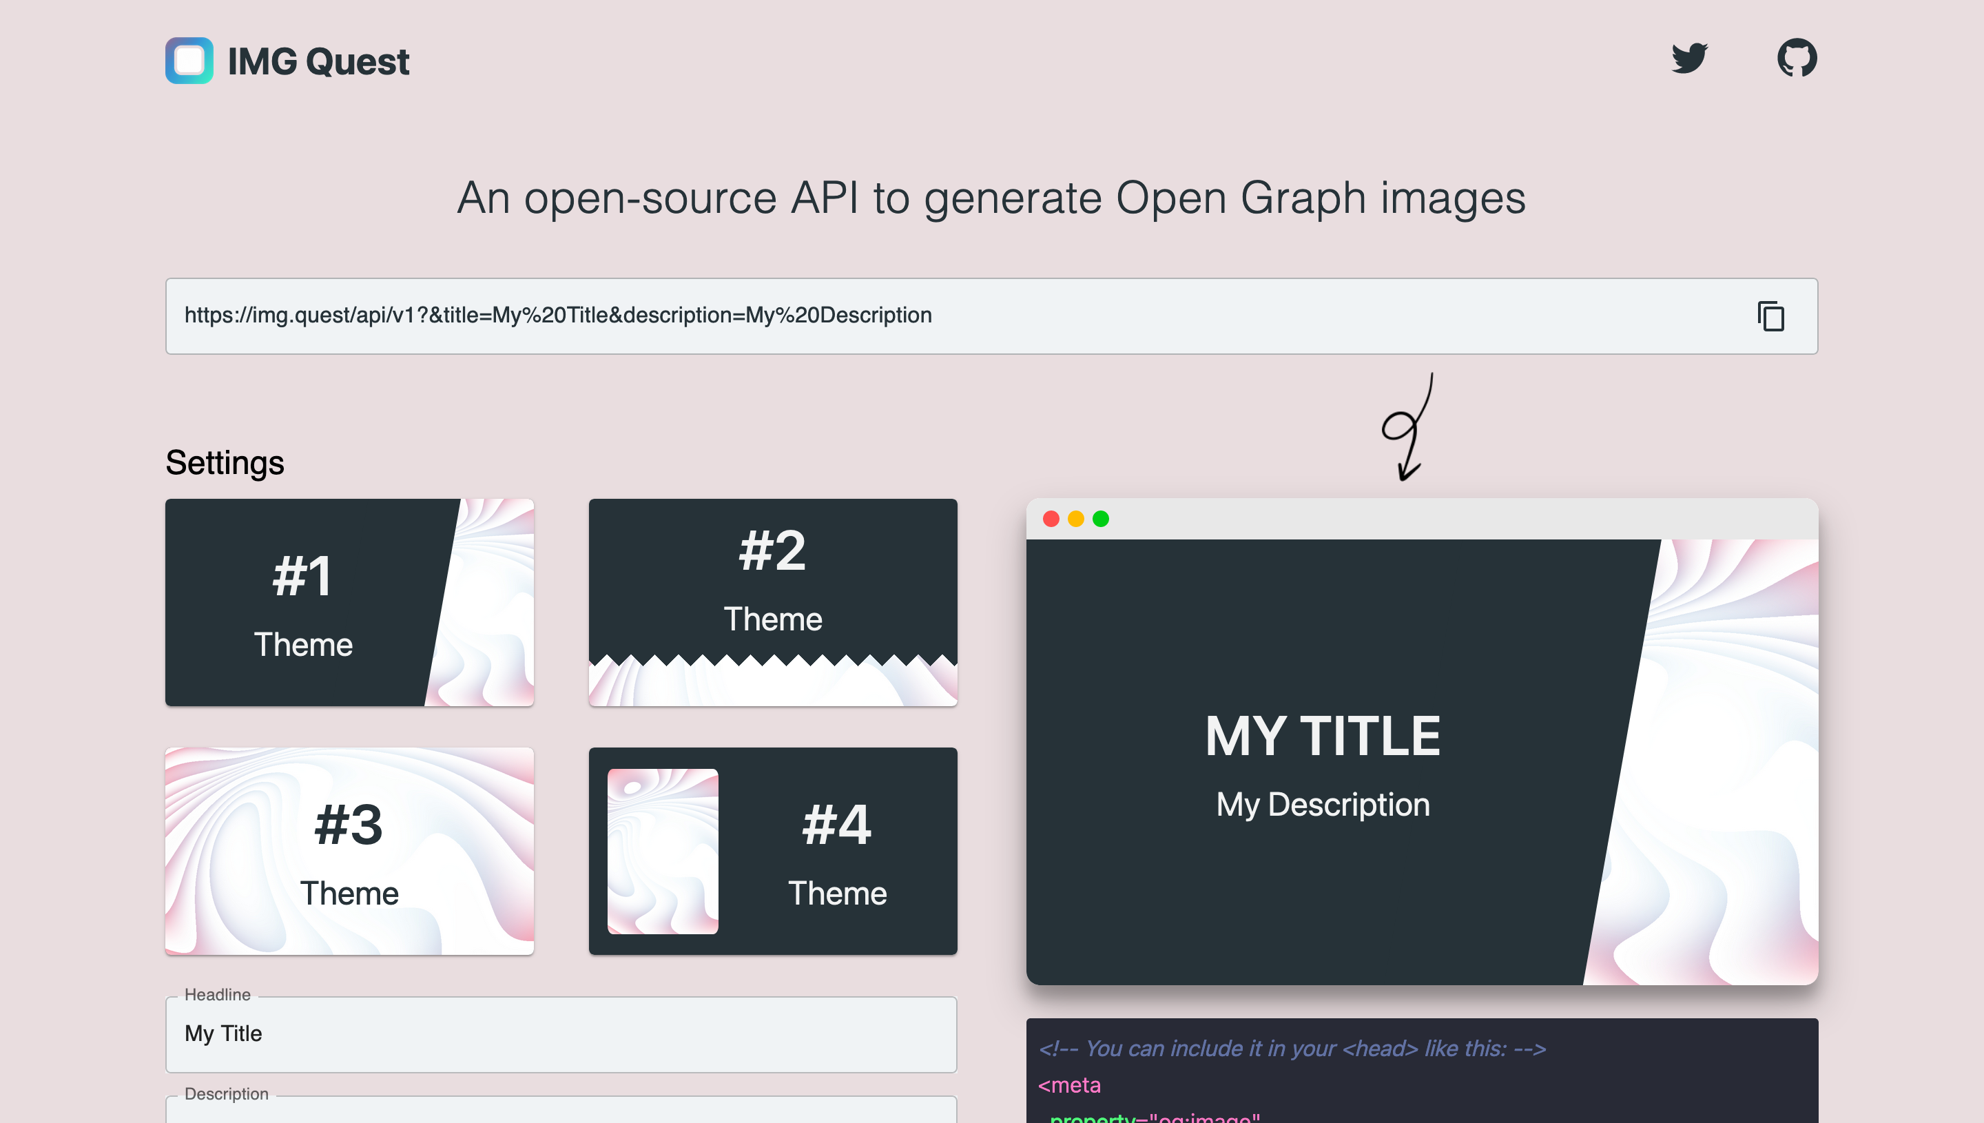Open the GitHub octocat icon link
This screenshot has width=1984, height=1123.
pyautogui.click(x=1797, y=59)
